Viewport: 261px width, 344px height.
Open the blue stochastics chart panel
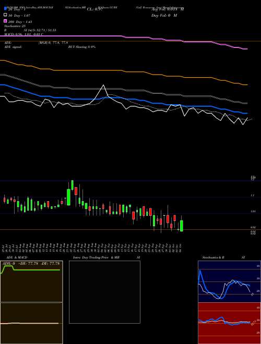tap(229, 281)
